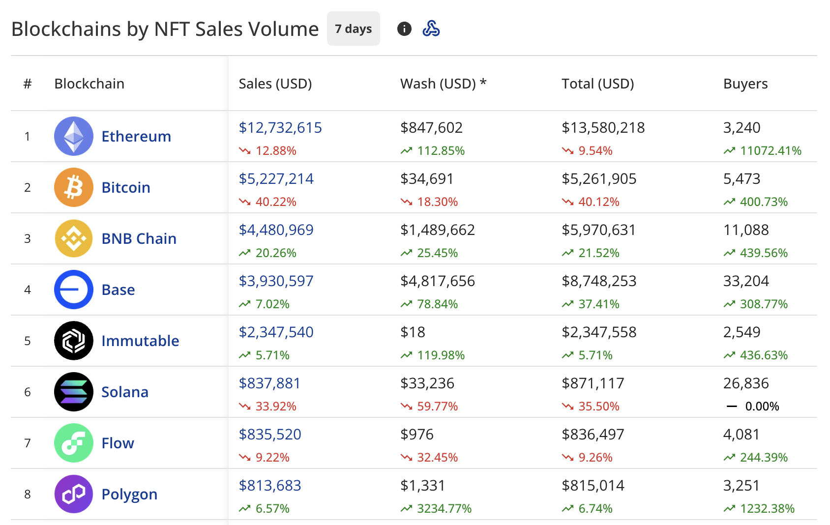The height and width of the screenshot is (525, 830).
Task: Sort by the Total (USD) column header
Action: click(598, 84)
